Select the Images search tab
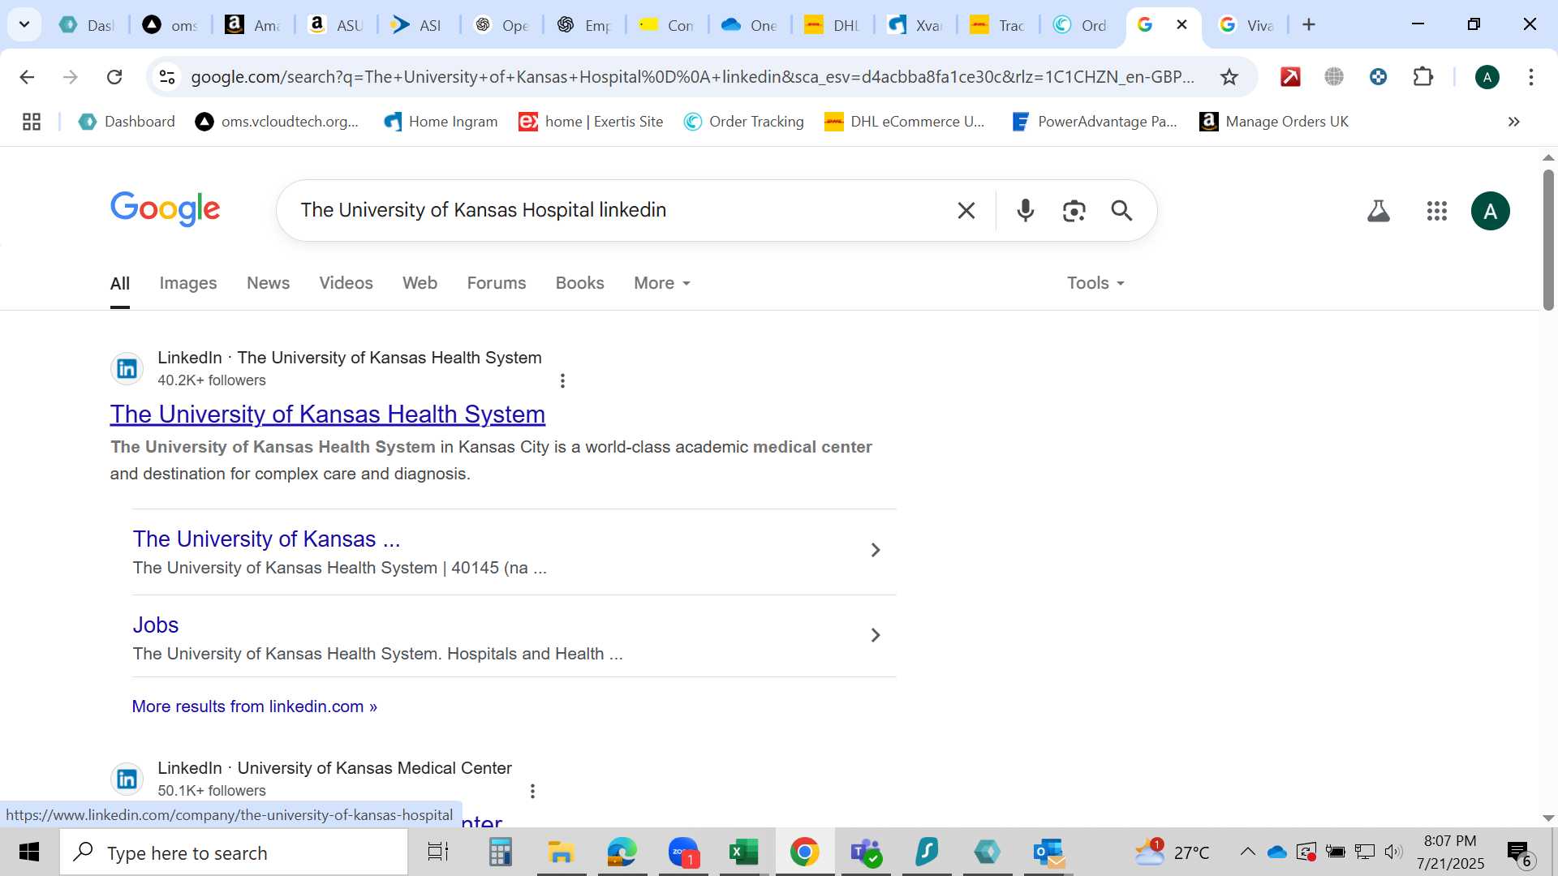 pos(188,283)
